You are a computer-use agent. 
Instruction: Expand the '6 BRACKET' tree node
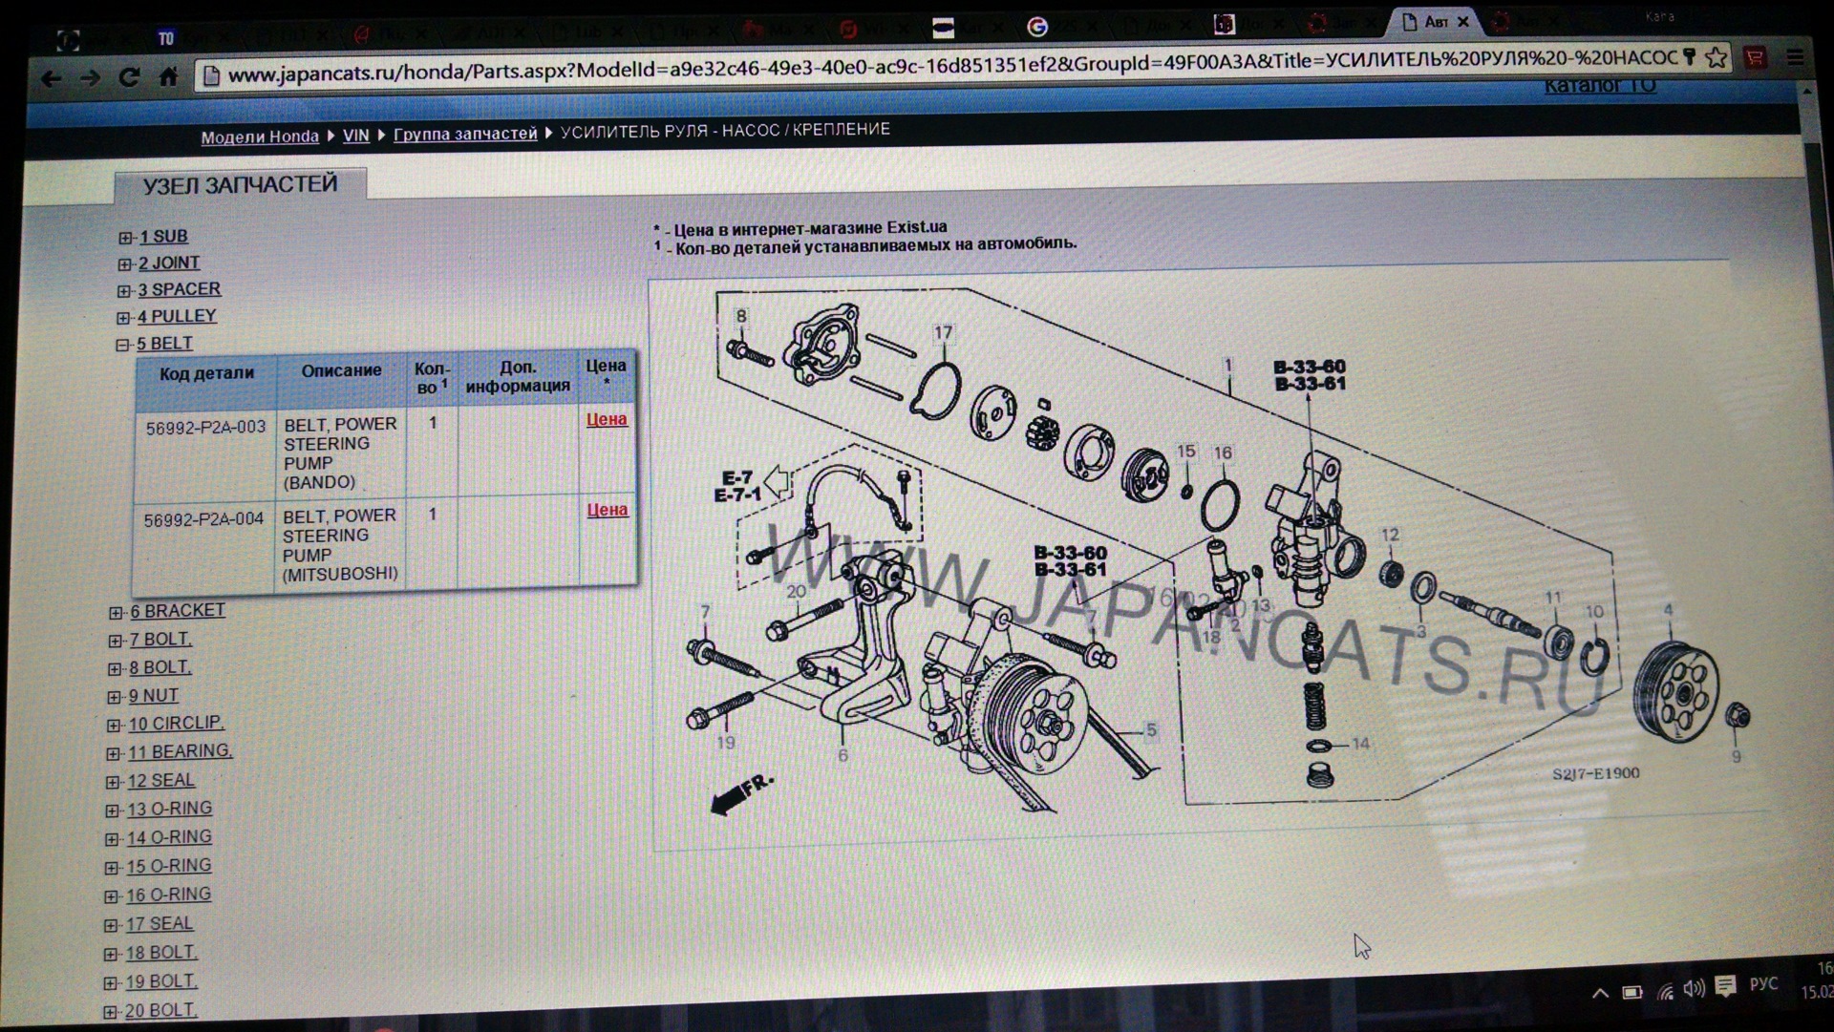coord(116,612)
